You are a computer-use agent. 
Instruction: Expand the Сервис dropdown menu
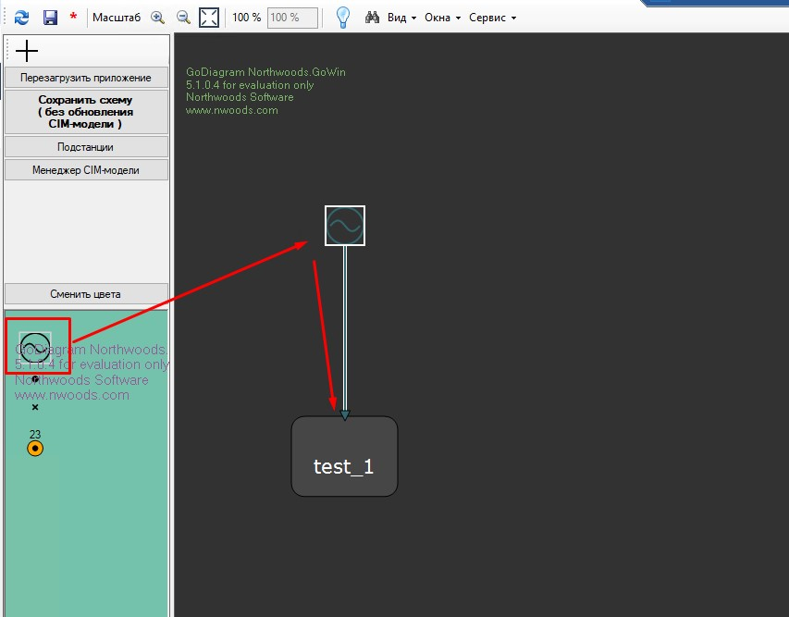pyautogui.click(x=492, y=18)
